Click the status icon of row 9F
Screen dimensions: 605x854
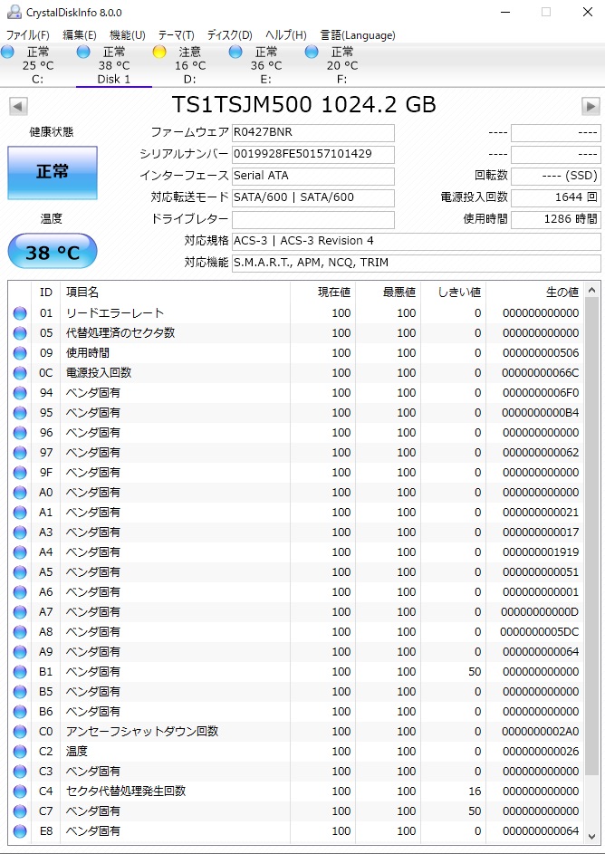[20, 473]
